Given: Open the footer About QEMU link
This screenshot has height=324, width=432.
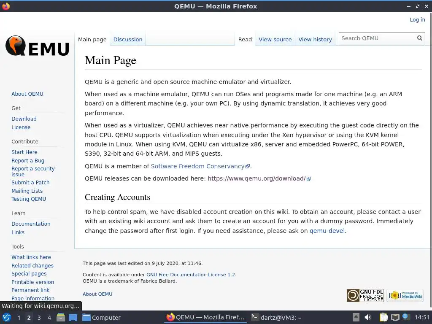Looking at the screenshot, I should click(97, 294).
